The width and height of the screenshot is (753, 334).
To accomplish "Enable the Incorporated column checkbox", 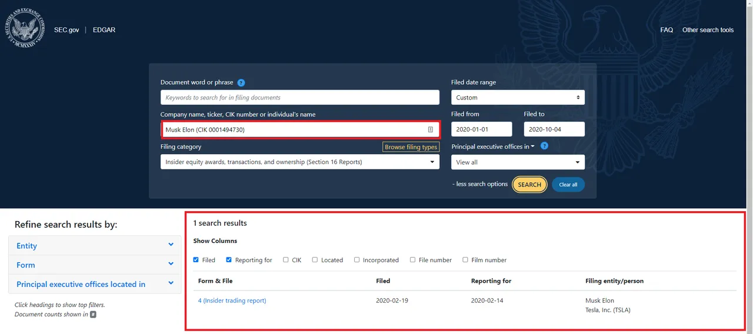I will coord(356,259).
